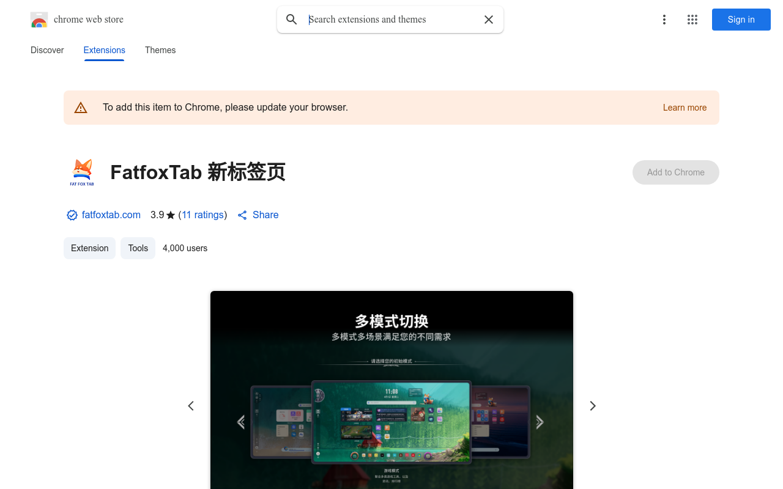
Task: Click the rating star icon
Action: [171, 215]
